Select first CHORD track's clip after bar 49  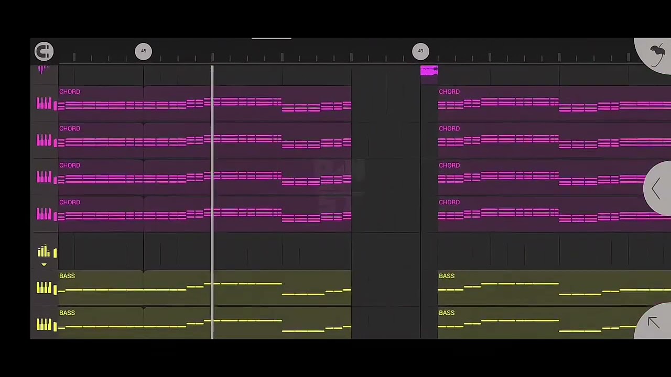[x=554, y=104]
